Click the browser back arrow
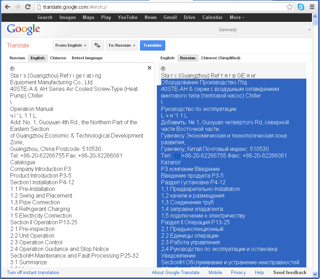 click(x=8, y=7)
